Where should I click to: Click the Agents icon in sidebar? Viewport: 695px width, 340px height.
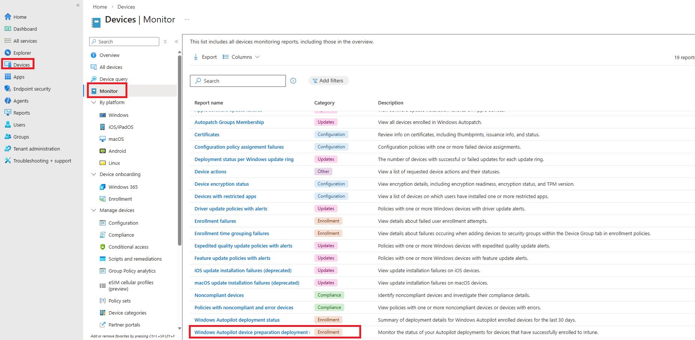coord(8,101)
